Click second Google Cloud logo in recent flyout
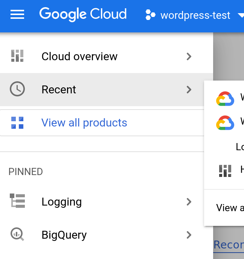 [225, 123]
